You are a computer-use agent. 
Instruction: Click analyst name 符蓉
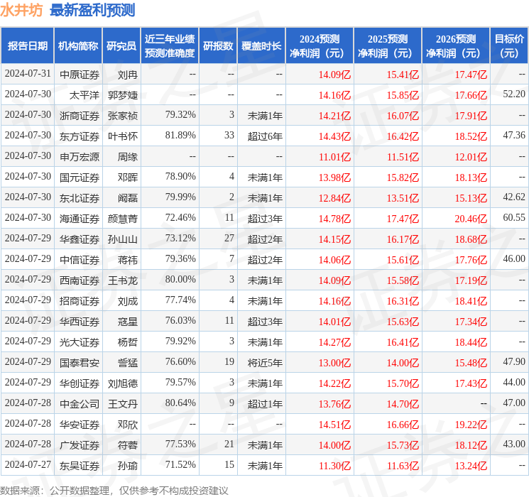coord(128,445)
